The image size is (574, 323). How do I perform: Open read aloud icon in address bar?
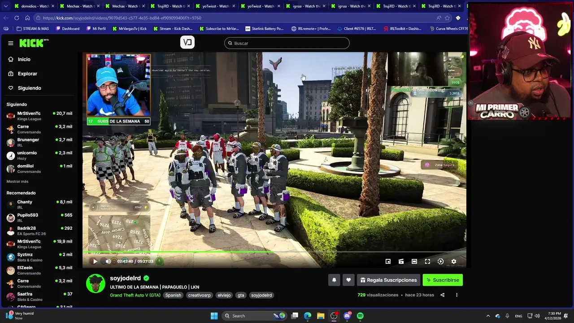point(439,18)
